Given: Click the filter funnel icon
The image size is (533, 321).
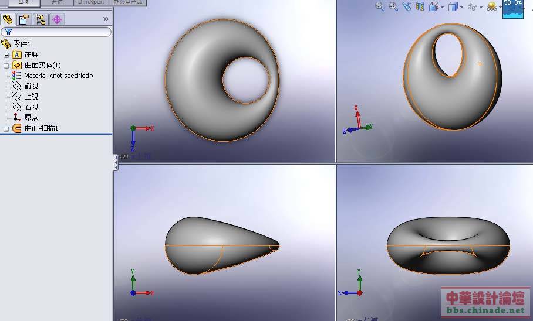Looking at the screenshot, I should click(8, 32).
